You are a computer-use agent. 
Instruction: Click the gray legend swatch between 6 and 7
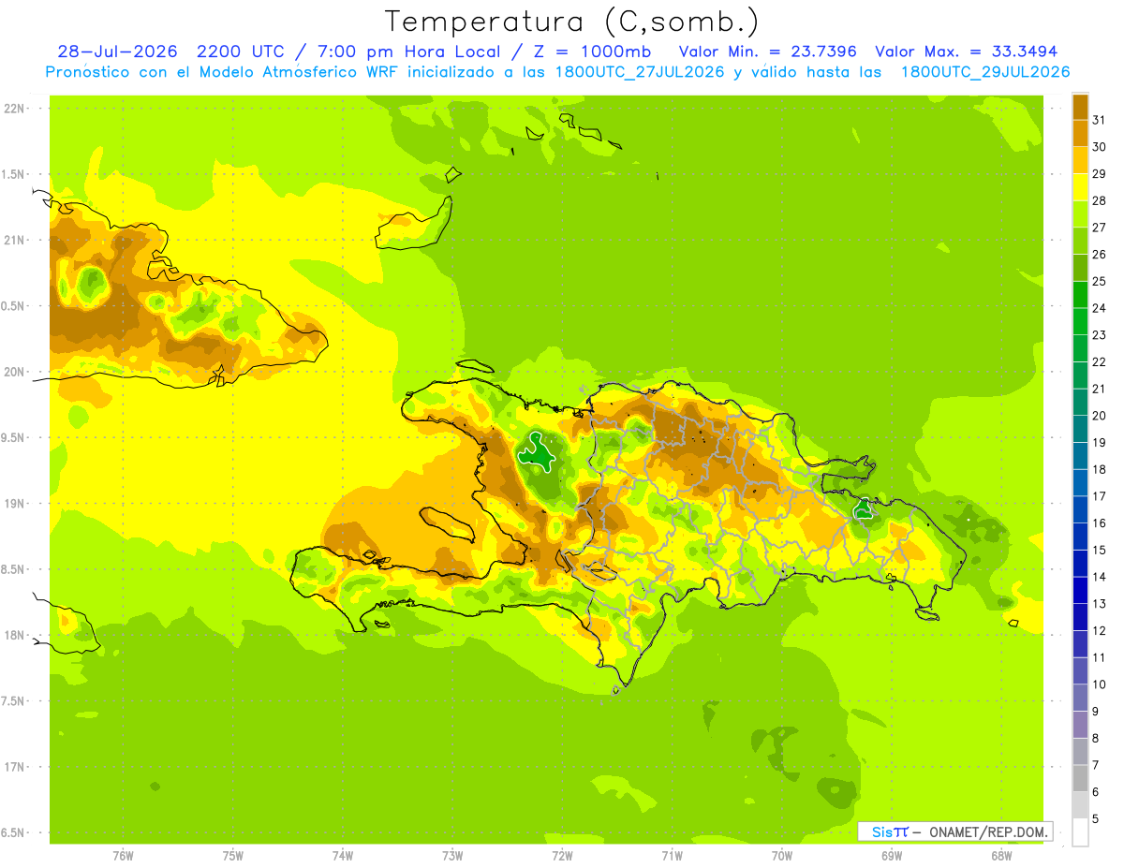coord(1080,778)
